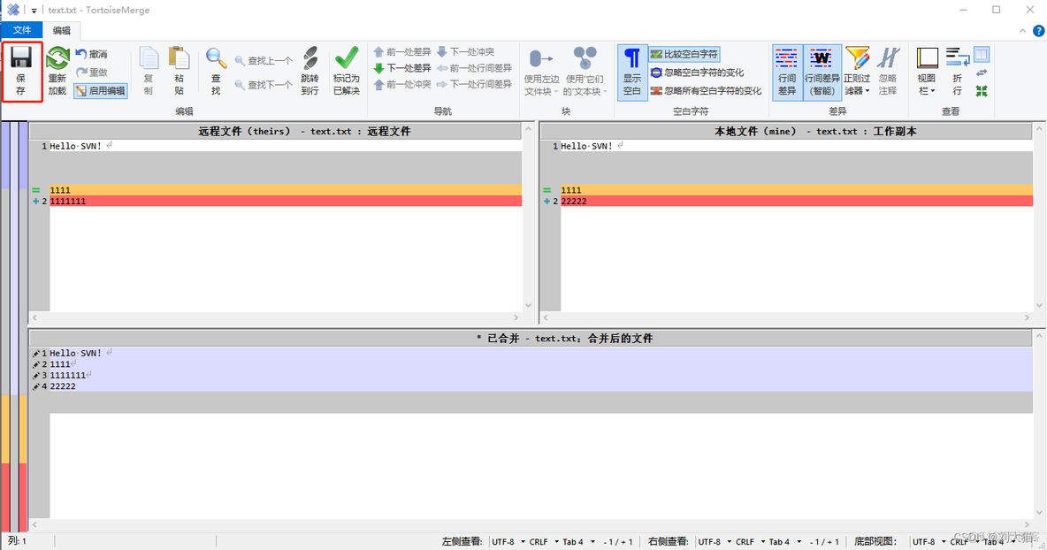Go to 前一处行间差异 previous inline difference
1047x550 pixels.
474,68
